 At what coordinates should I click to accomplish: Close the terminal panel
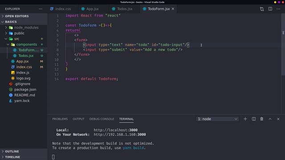pyautogui.click(x=278, y=119)
